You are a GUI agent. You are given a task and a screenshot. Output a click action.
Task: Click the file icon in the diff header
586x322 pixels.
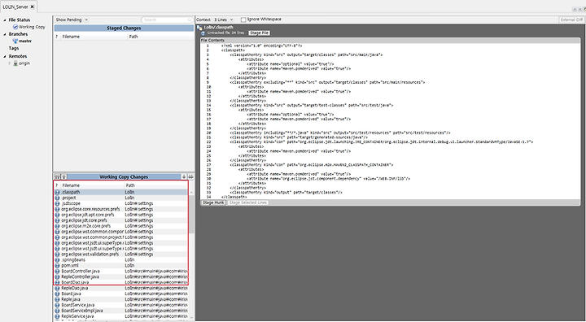point(199,28)
